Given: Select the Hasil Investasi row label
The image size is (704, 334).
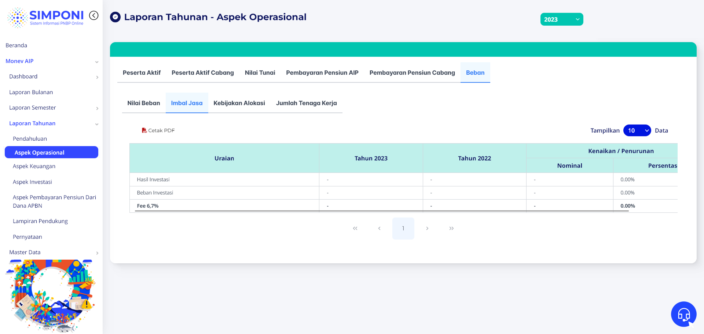Looking at the screenshot, I should pyautogui.click(x=153, y=179).
